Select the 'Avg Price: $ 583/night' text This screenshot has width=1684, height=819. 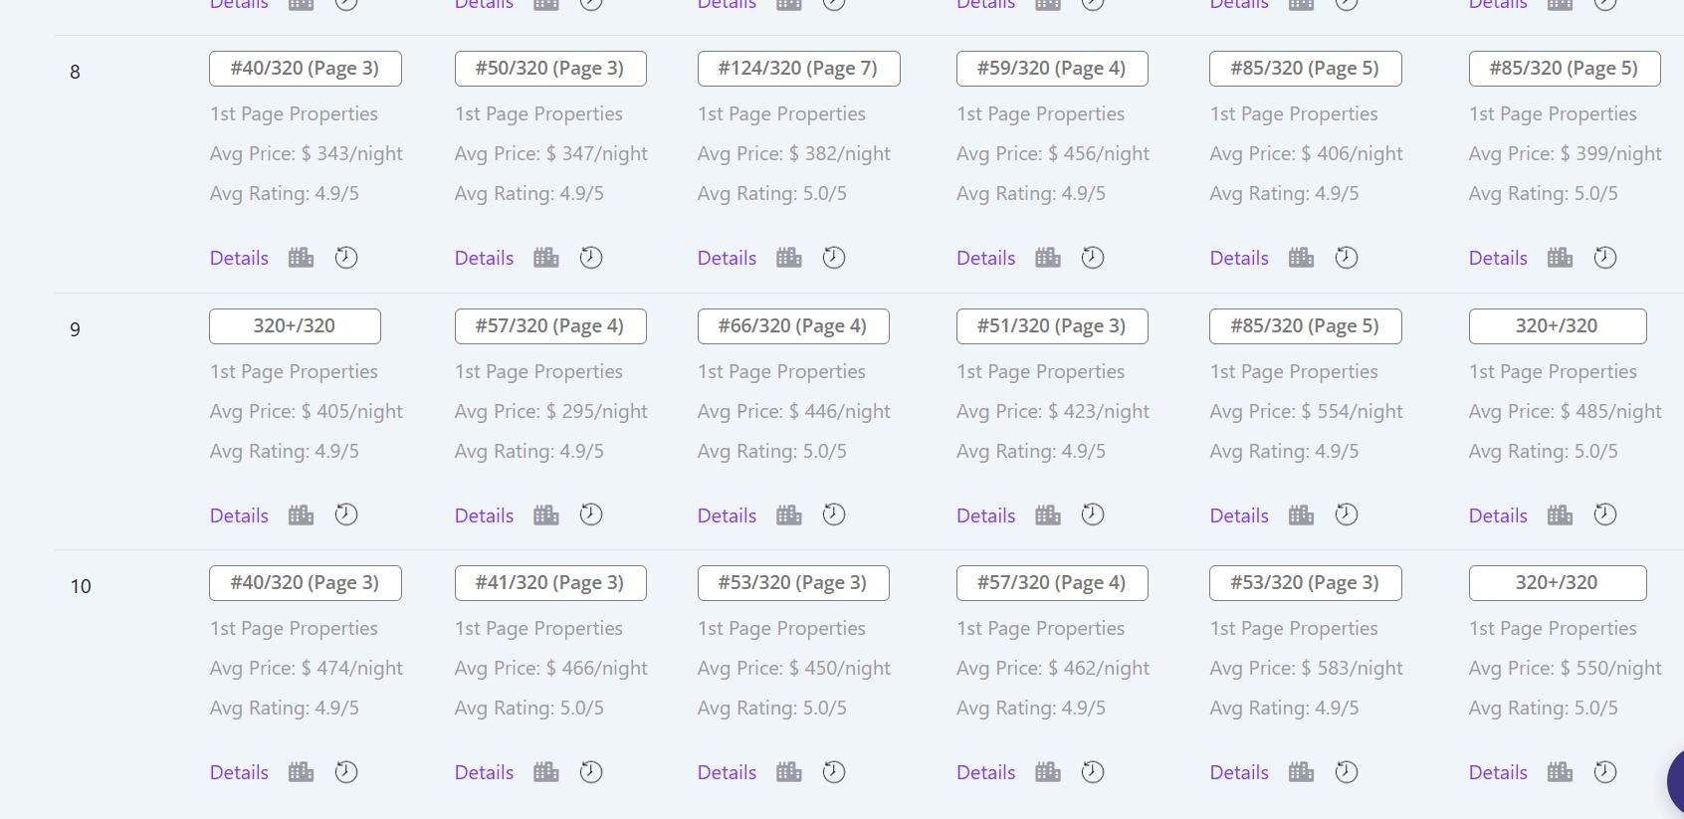[1307, 669]
